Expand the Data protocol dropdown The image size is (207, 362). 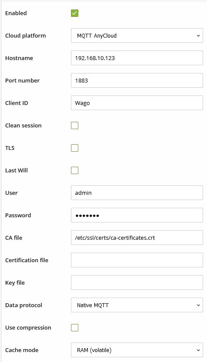(137, 305)
